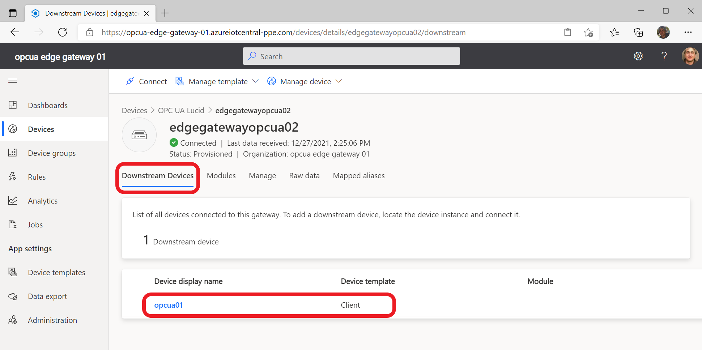This screenshot has width=702, height=350.
Task: Click the Administration people icon
Action: point(13,320)
